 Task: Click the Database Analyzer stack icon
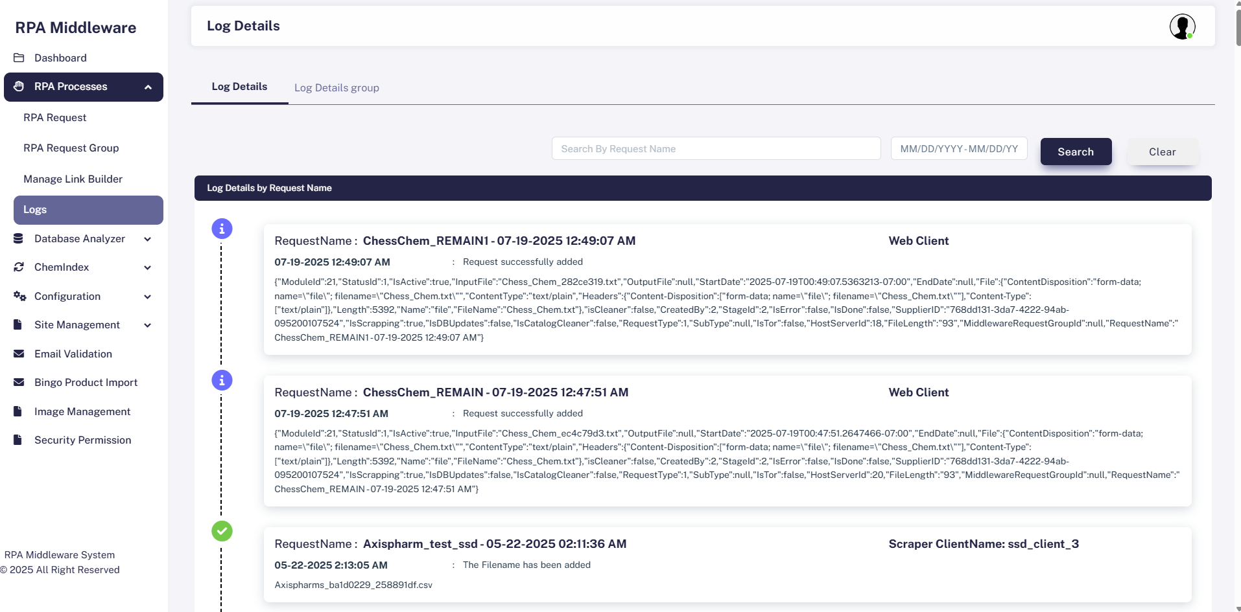pos(19,239)
